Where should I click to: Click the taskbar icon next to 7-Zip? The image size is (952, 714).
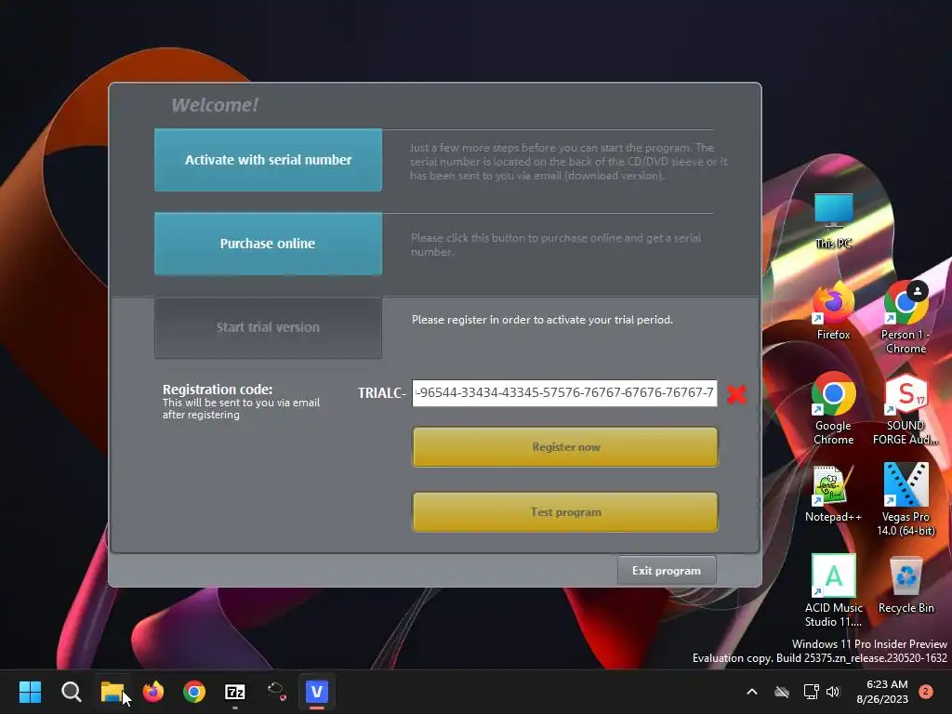pyautogui.click(x=276, y=692)
